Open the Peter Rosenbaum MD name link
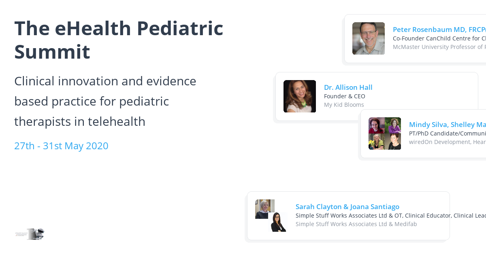The image size is (486, 254). 439,30
